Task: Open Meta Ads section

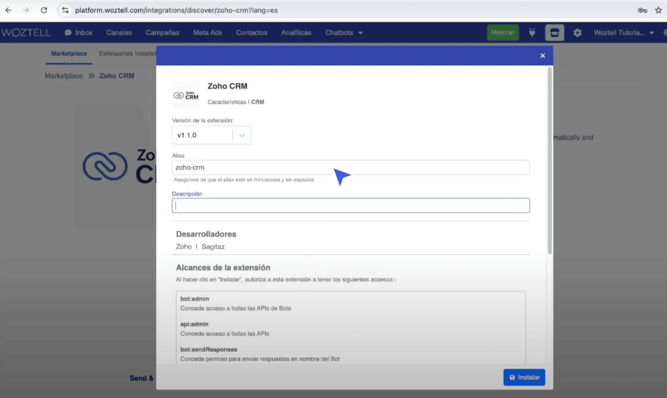Action: (x=208, y=32)
